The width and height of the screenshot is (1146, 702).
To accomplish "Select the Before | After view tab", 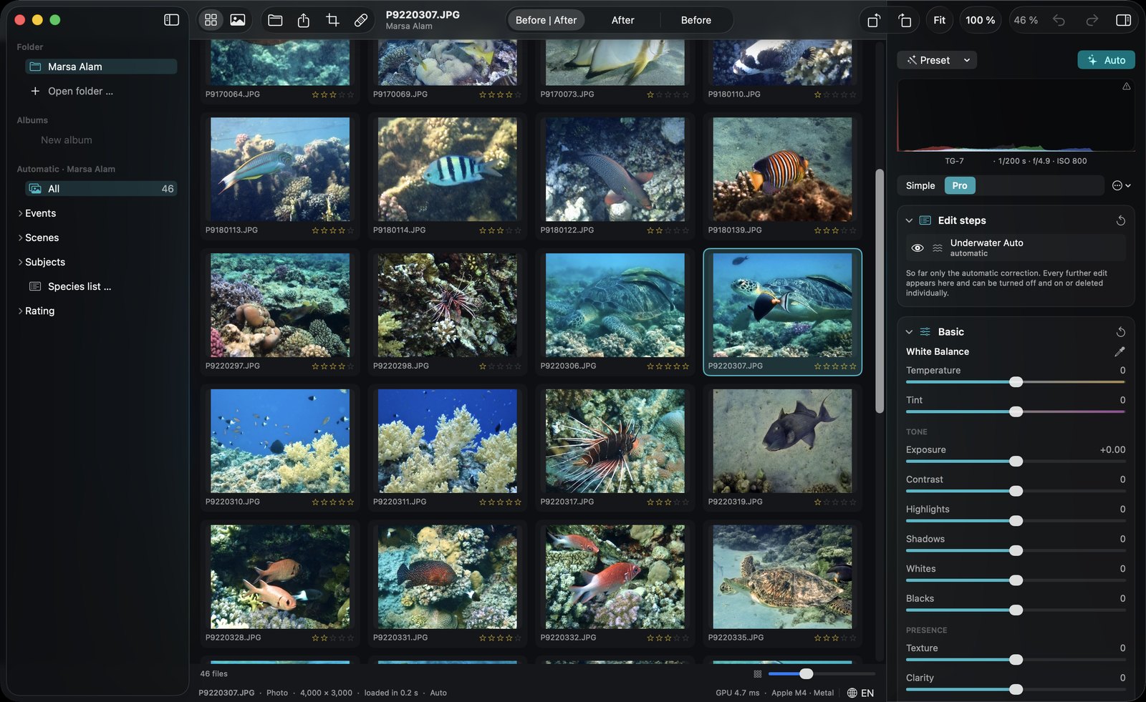I will click(546, 20).
